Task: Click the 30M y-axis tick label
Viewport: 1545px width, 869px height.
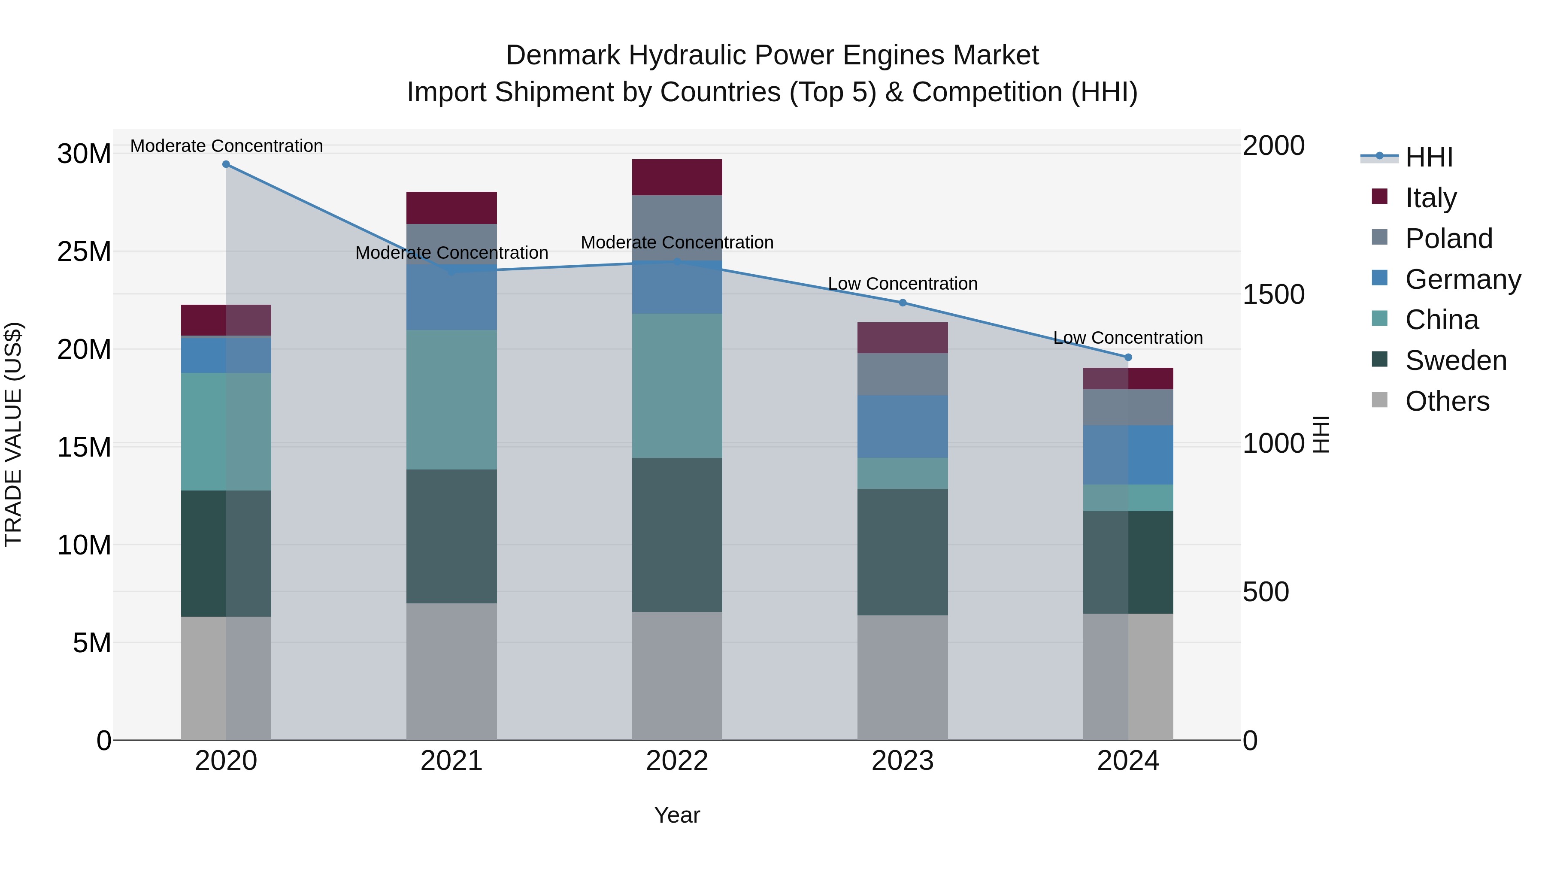Action: click(x=84, y=154)
